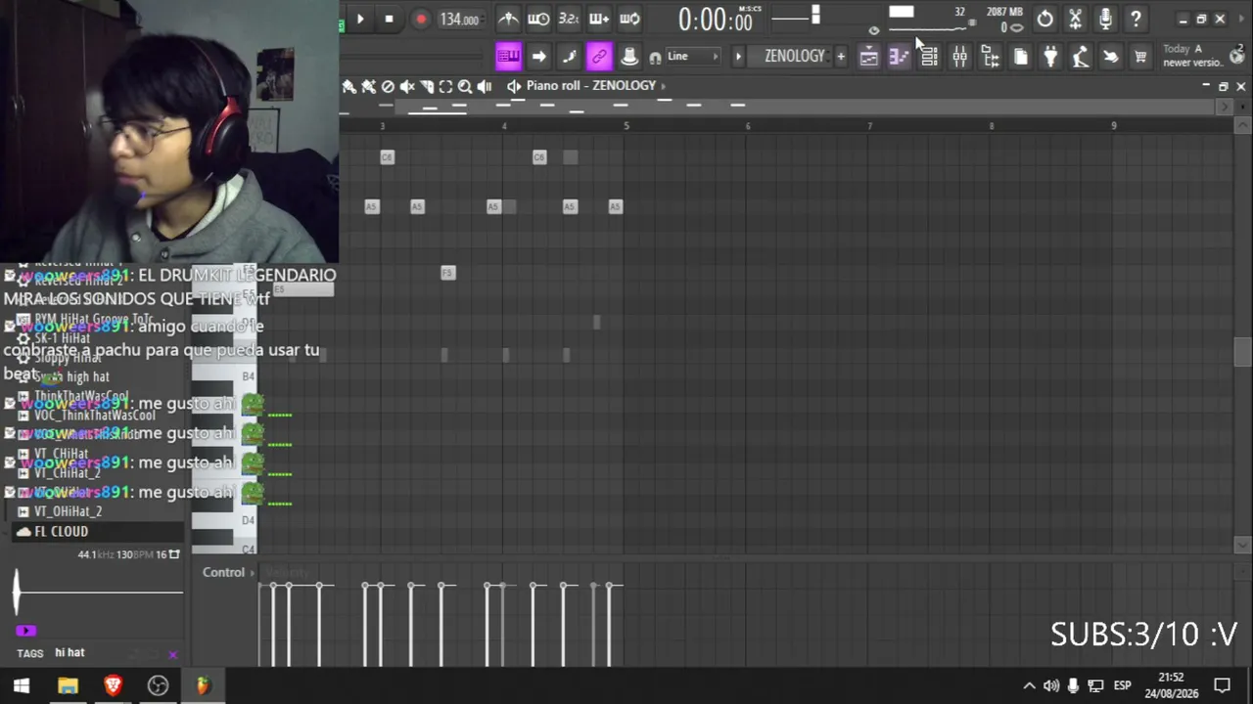Toggle the purple multi-link controllers button
Image resolution: width=1253 pixels, height=704 pixels.
[599, 57]
